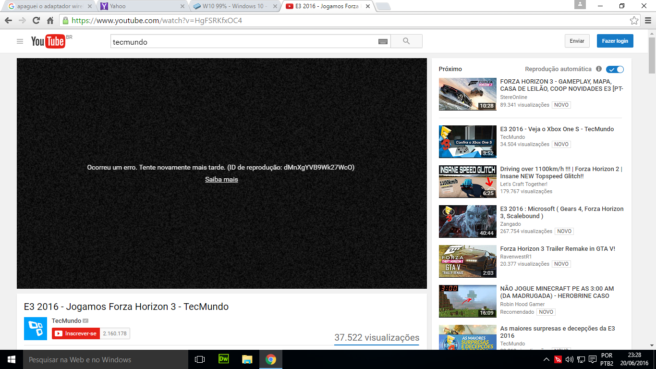
Task: Open the Chrome three-dot menu
Action: pos(647,21)
